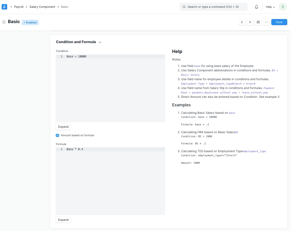
Task: Click into the Condition code field
Action: [x=110, y=88]
